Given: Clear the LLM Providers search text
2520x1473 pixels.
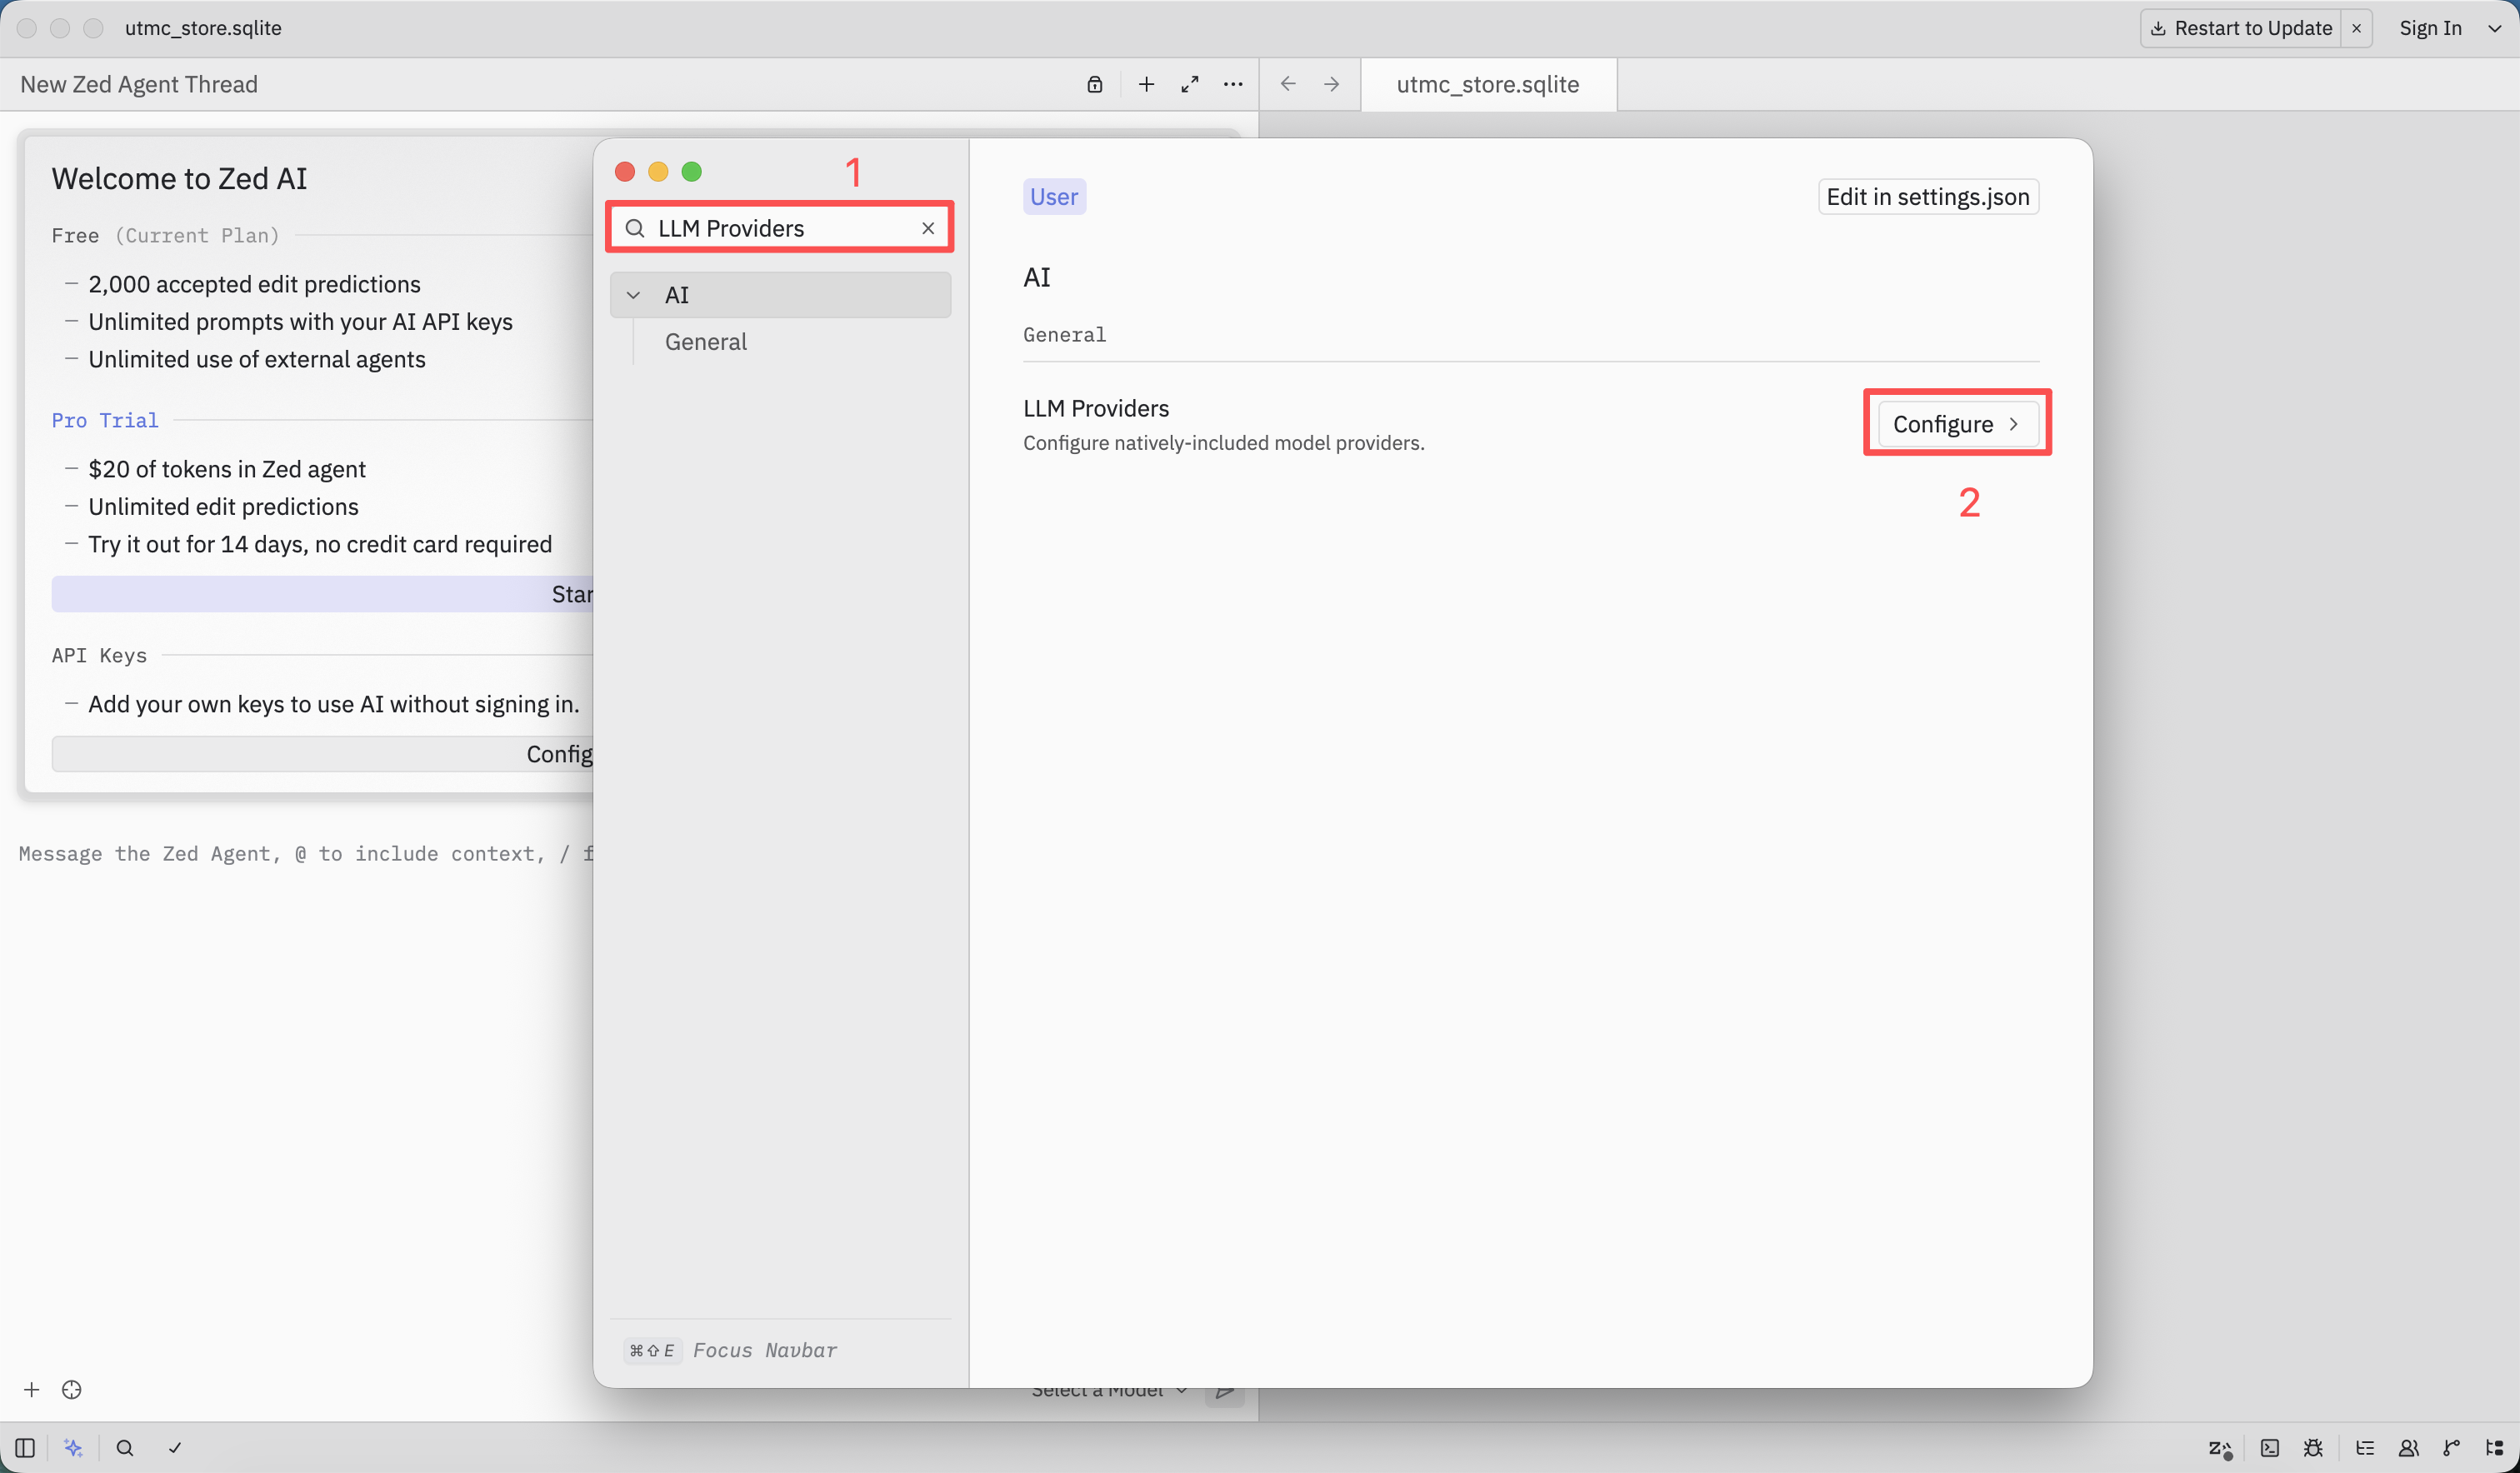Looking at the screenshot, I should click(x=928, y=228).
